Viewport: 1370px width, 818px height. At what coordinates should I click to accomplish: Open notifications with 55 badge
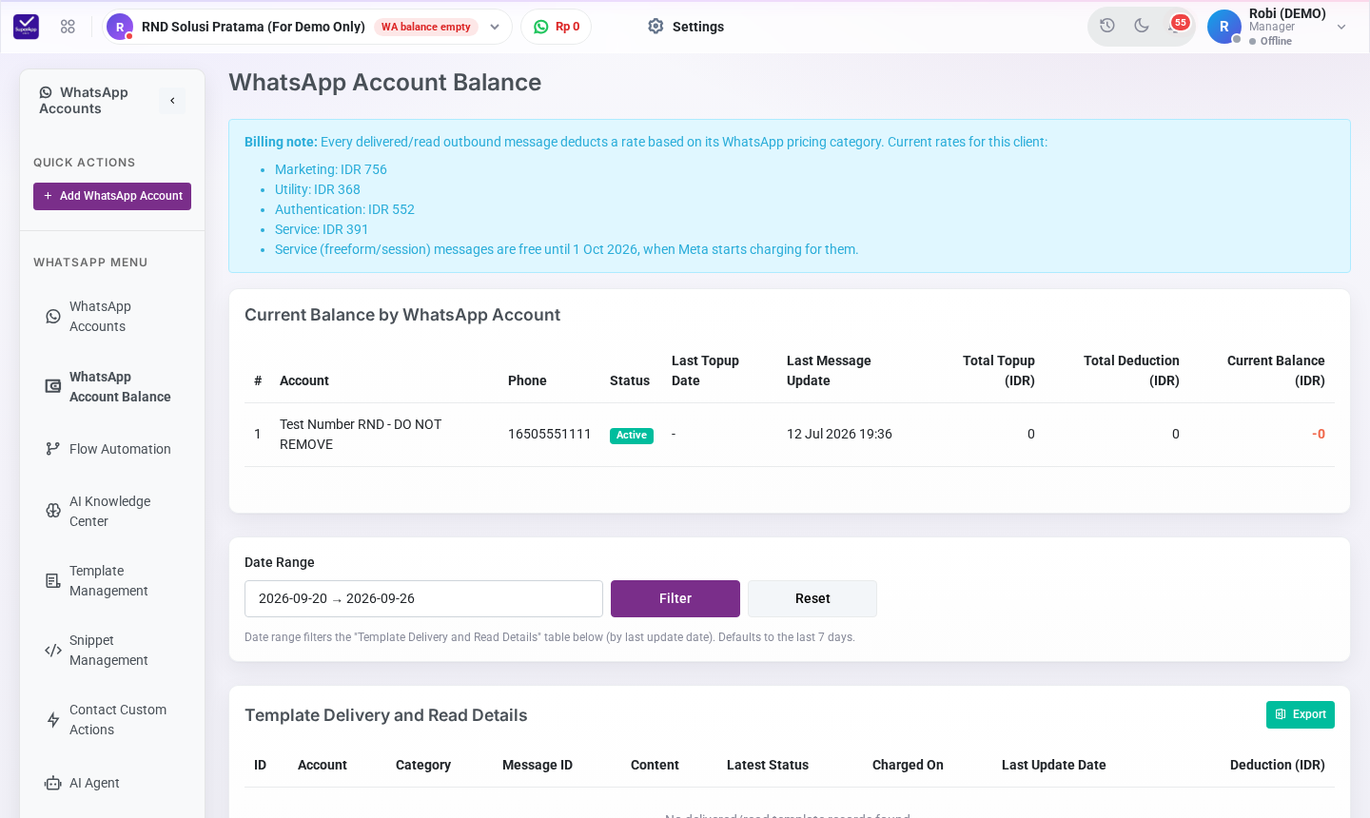tap(1177, 25)
